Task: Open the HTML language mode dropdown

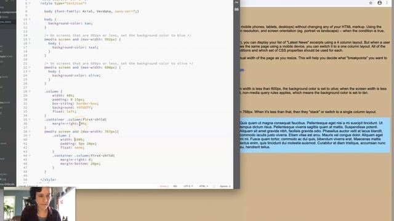Action: [204, 186]
